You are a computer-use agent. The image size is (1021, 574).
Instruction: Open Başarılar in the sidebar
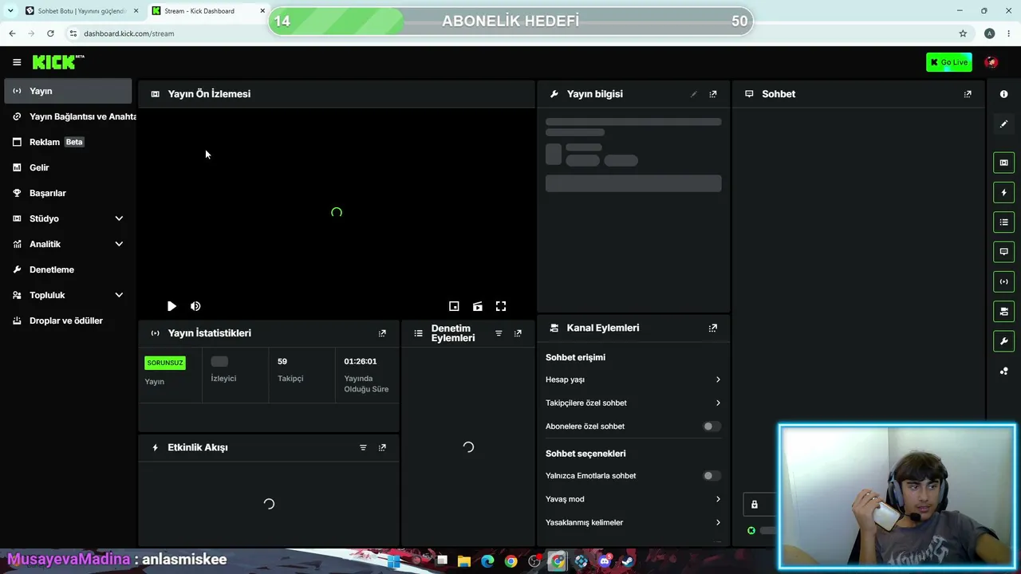pyautogui.click(x=68, y=193)
